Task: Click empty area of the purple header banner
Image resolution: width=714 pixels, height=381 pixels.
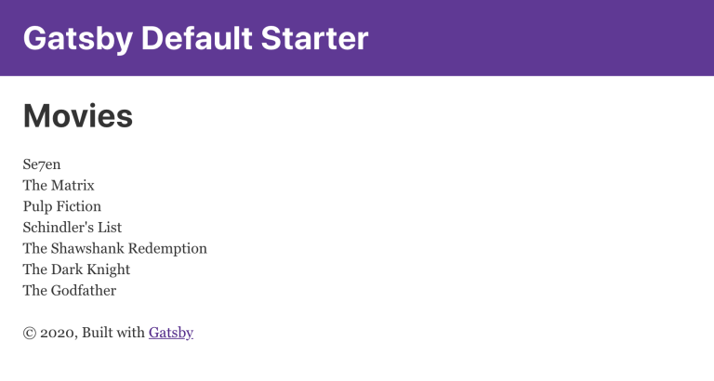Action: [x=558, y=38]
